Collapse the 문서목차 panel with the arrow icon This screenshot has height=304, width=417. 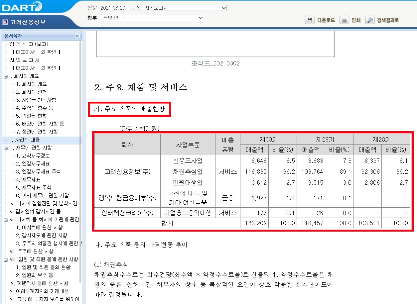[x=77, y=36]
